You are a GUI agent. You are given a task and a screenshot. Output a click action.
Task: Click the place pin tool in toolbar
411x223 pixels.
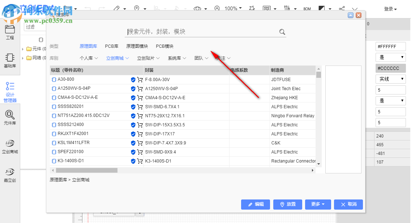click(137, 8)
